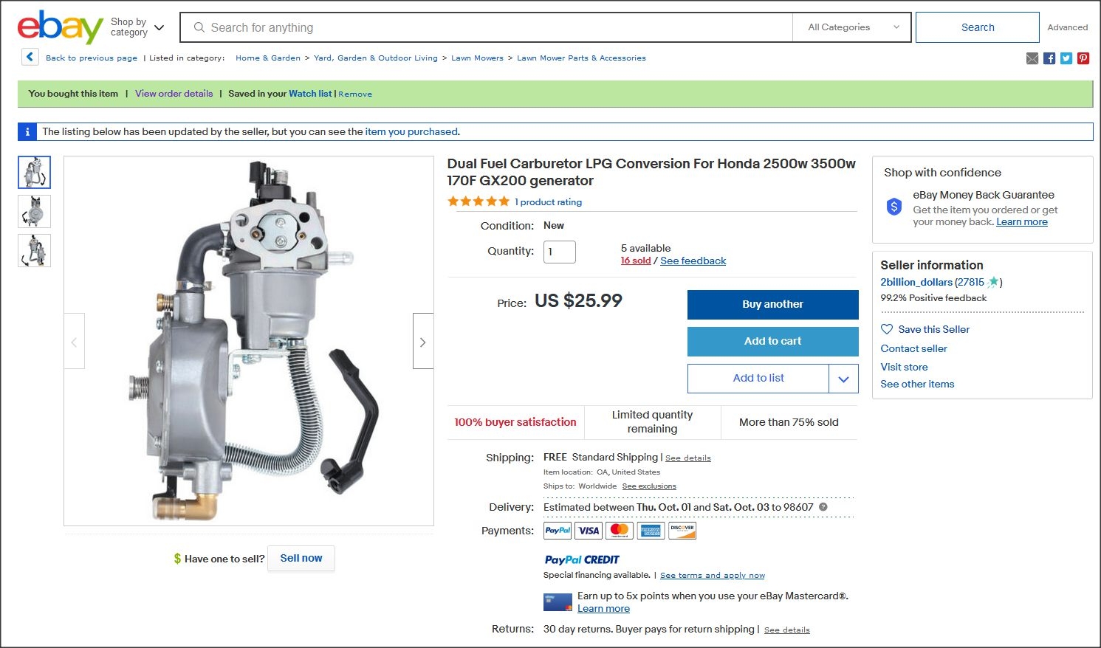Share listing via email icon
This screenshot has width=1101, height=648.
(x=1032, y=58)
